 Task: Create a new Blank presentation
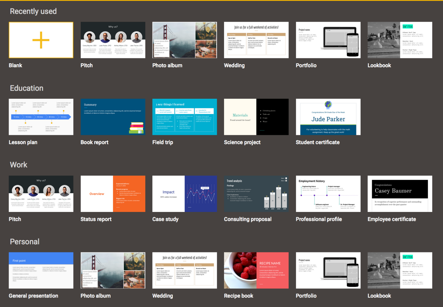41,40
